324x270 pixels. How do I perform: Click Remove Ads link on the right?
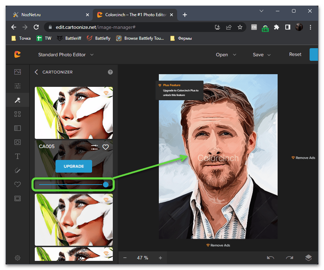(303, 158)
